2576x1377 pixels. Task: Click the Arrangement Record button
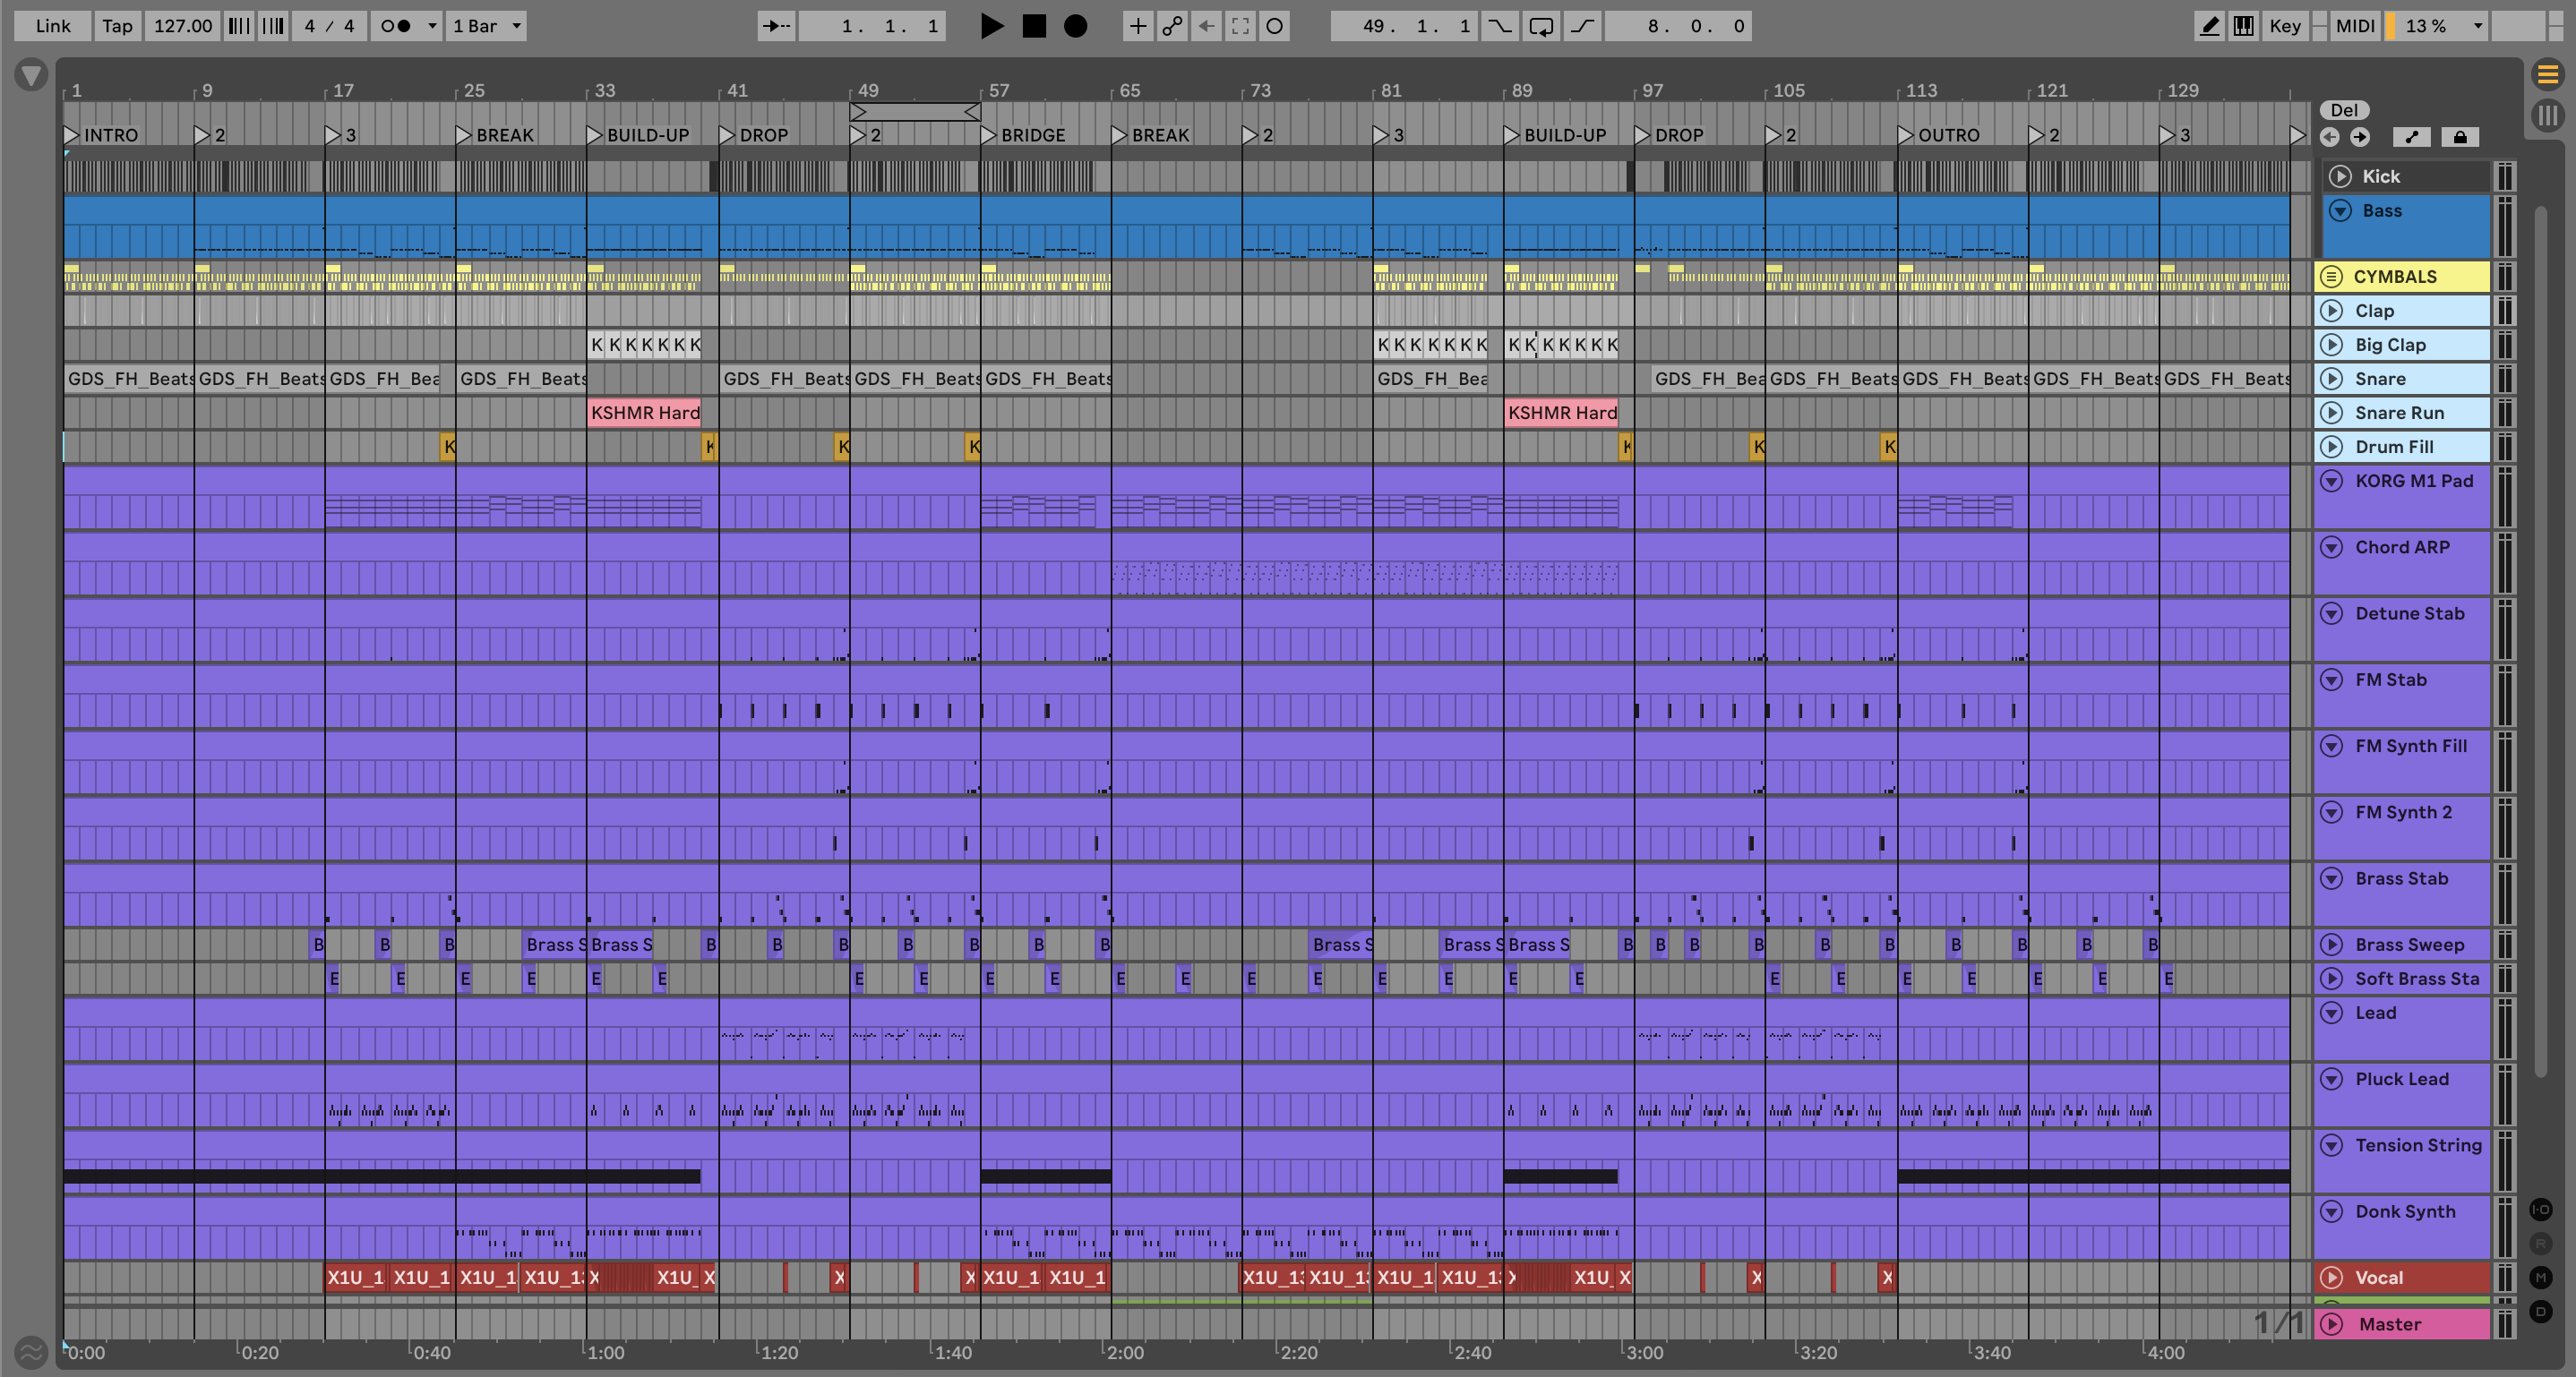coord(1075,26)
